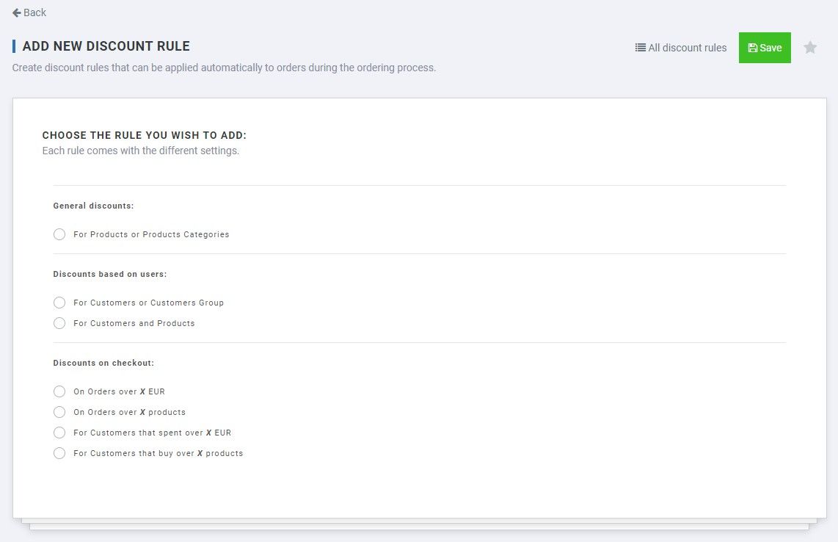The height and width of the screenshot is (542, 838).
Task: Click the Add New Discount Rule title
Action: point(106,46)
